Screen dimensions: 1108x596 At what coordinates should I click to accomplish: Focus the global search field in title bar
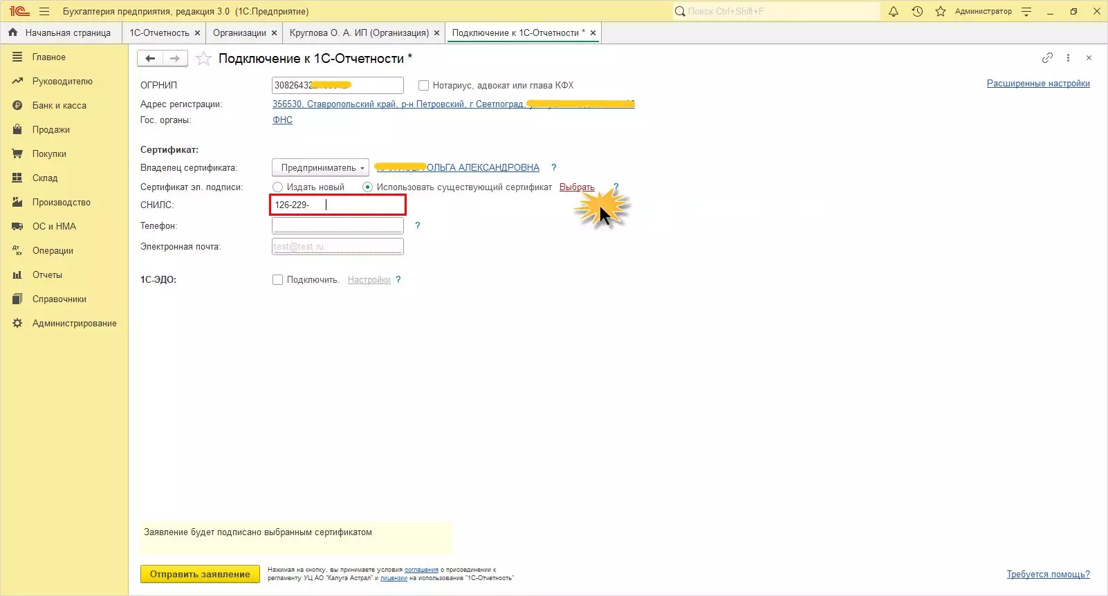(776, 11)
